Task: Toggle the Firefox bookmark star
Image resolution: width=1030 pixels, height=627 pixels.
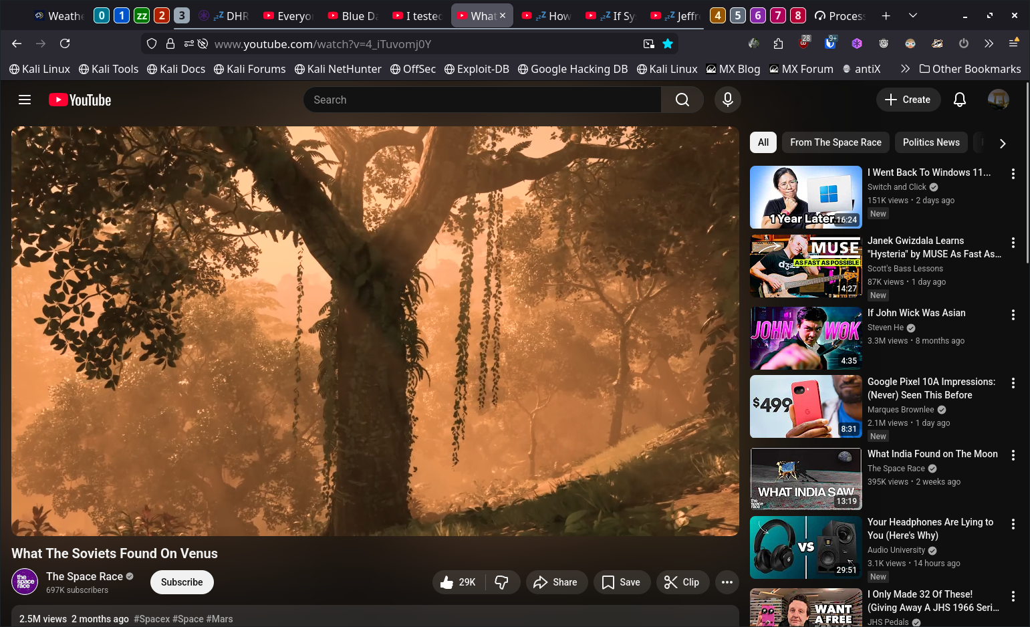Action: [x=667, y=44]
